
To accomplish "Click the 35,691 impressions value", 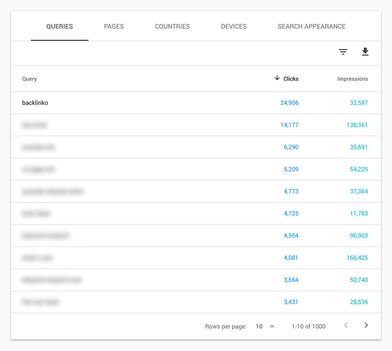I will point(359,147).
